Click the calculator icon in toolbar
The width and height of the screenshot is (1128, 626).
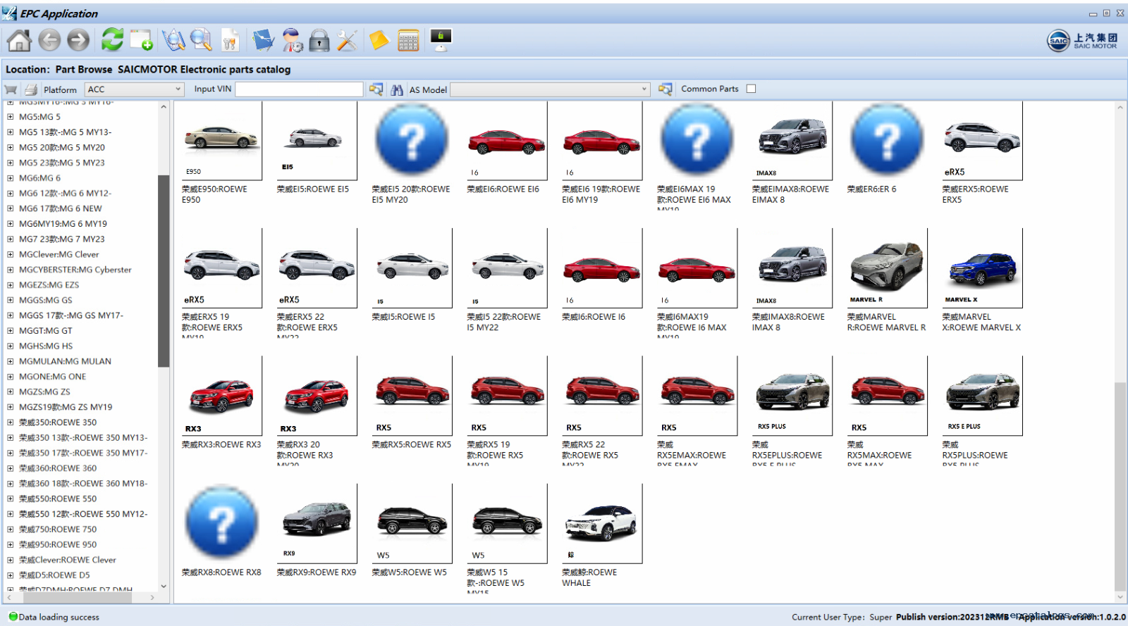pyautogui.click(x=408, y=41)
